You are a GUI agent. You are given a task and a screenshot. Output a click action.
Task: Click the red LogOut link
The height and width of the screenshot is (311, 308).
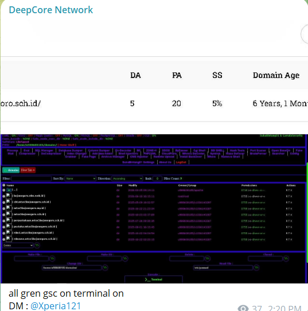click(181, 162)
